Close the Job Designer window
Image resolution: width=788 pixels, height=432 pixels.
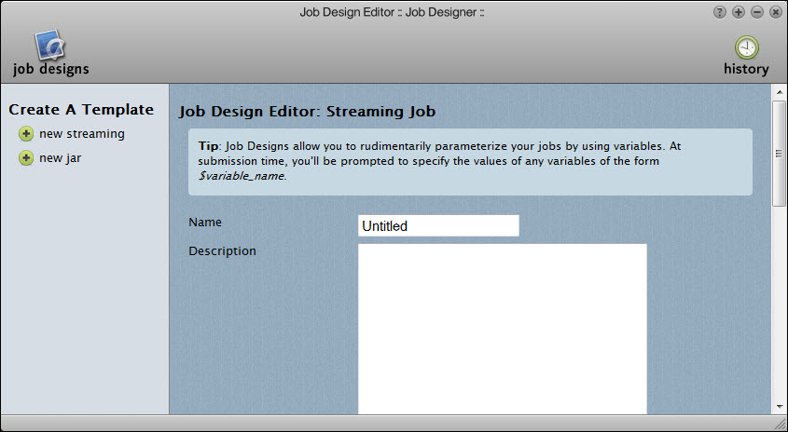click(x=774, y=12)
